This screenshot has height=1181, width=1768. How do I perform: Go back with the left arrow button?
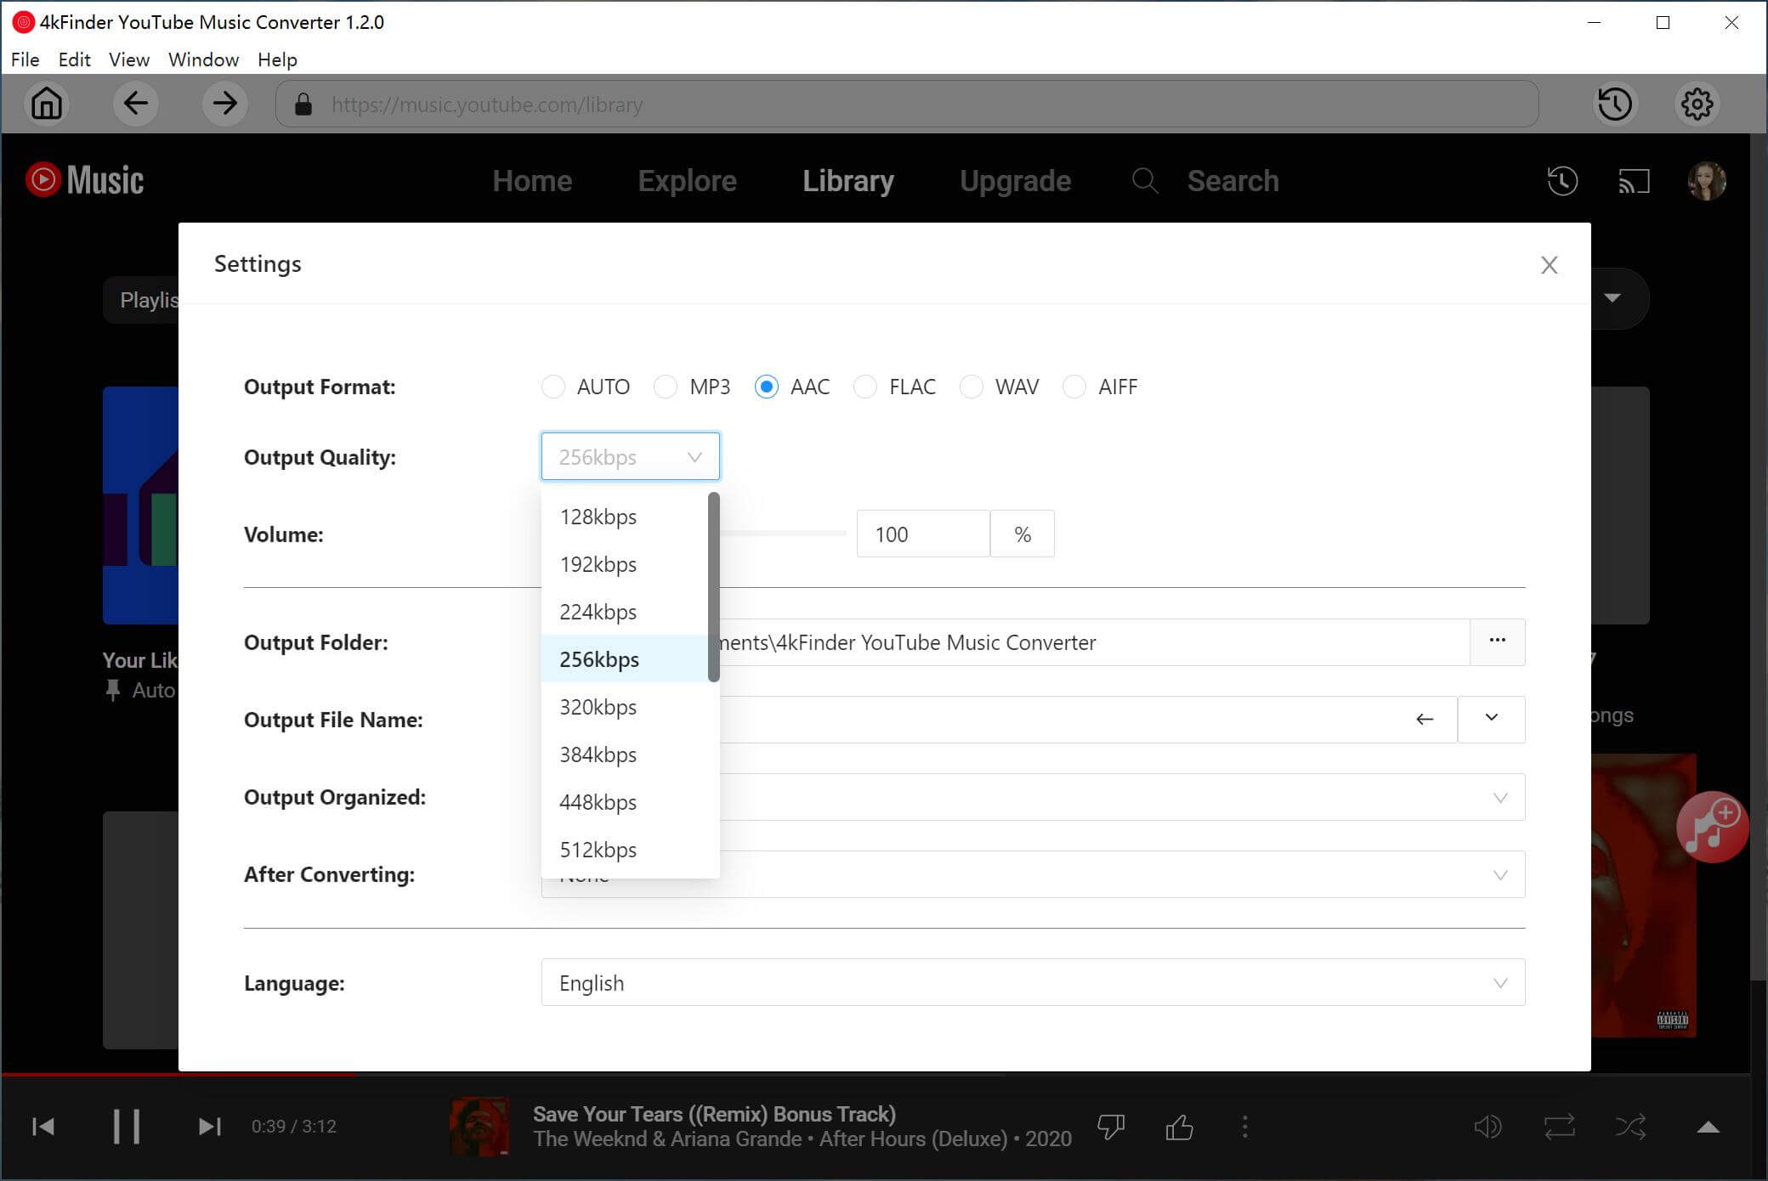(x=136, y=104)
